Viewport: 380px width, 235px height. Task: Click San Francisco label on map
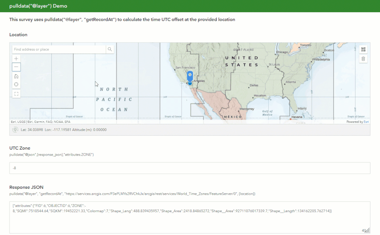point(185,68)
